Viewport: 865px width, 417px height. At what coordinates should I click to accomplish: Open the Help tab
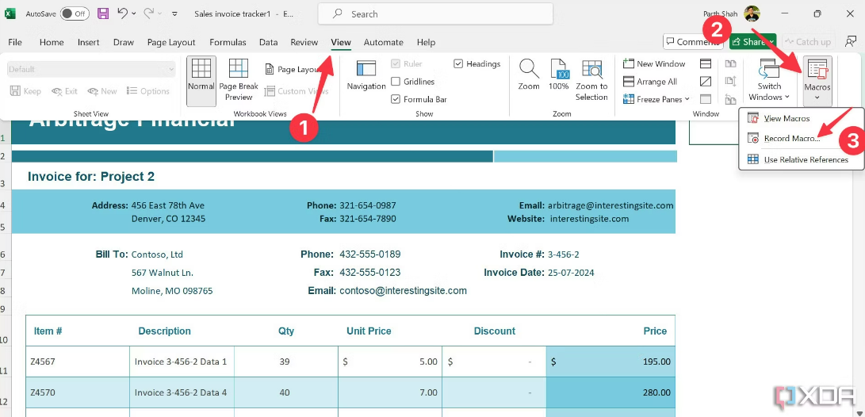point(426,42)
